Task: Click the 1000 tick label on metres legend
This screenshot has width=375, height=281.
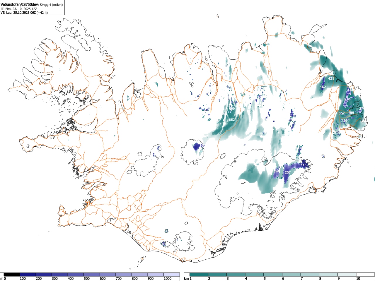Action: (168, 279)
